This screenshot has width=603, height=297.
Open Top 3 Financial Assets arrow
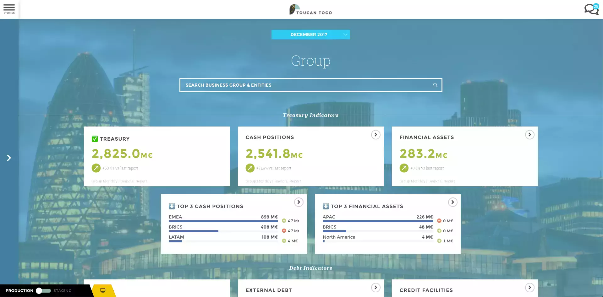point(452,202)
